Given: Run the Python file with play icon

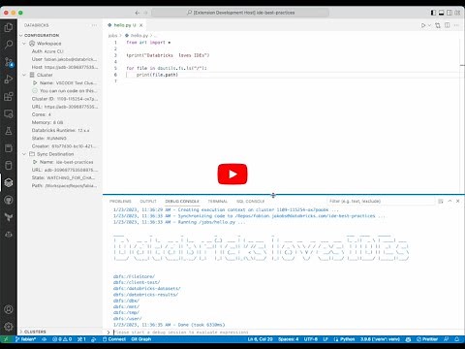Looking at the screenshot, I should tap(423, 25).
